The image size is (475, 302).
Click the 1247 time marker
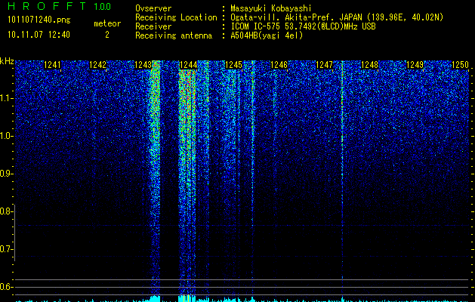tap(324, 65)
